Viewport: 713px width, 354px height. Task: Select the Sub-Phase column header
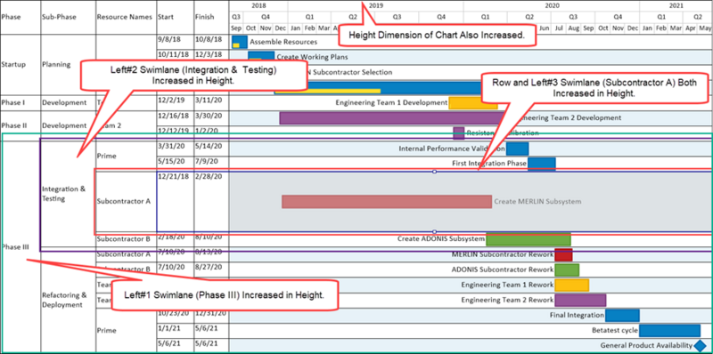click(x=69, y=17)
